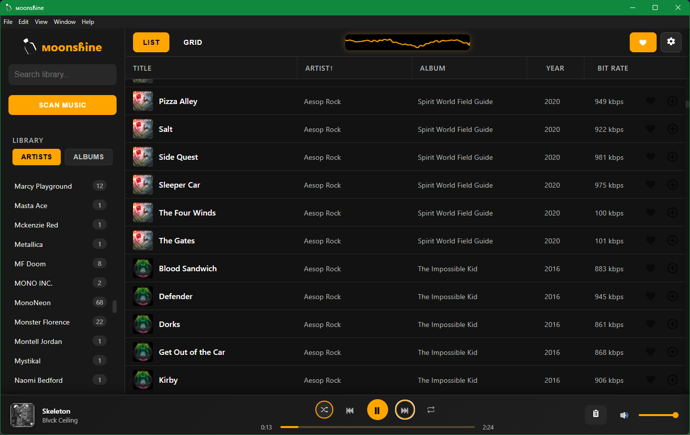Favorite Pizza Alley with heart icon
Image resolution: width=690 pixels, height=435 pixels.
coord(650,101)
